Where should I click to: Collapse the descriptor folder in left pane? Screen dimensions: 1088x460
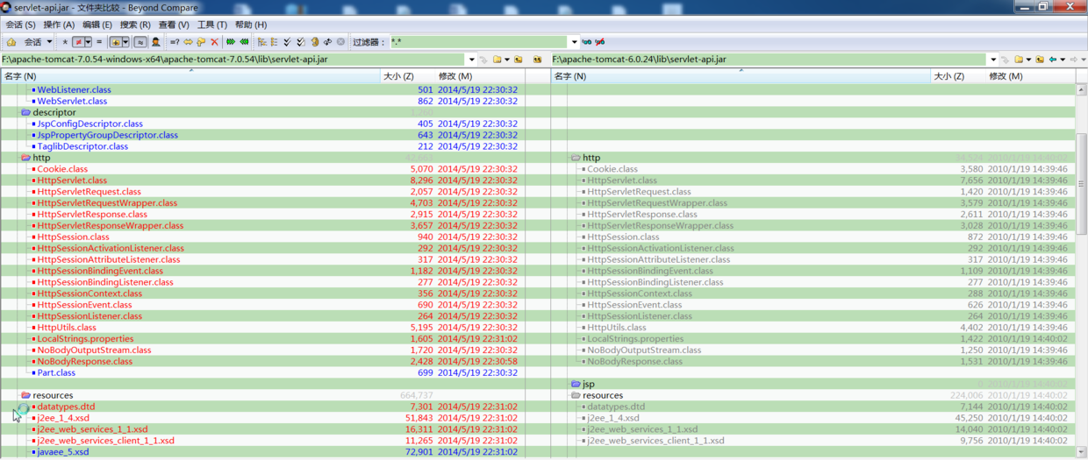pos(25,112)
